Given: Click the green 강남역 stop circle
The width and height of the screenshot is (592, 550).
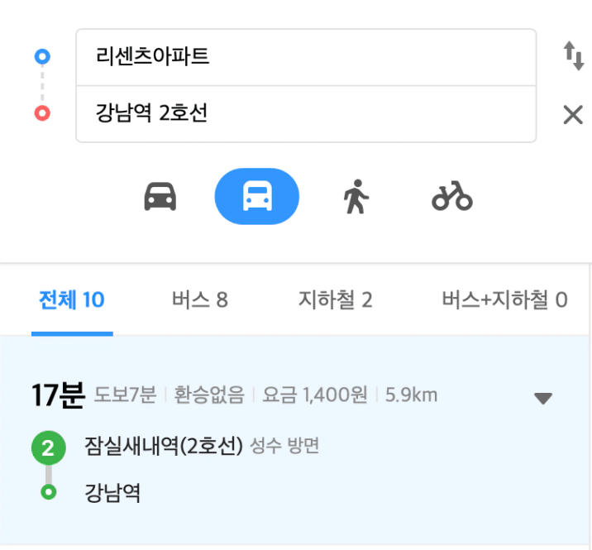Looking at the screenshot, I should point(48,492).
